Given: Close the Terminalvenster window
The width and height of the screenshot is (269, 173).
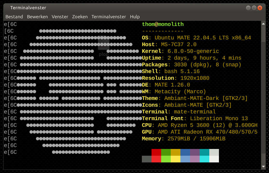Looking at the screenshot, I should pyautogui.click(x=260, y=8).
